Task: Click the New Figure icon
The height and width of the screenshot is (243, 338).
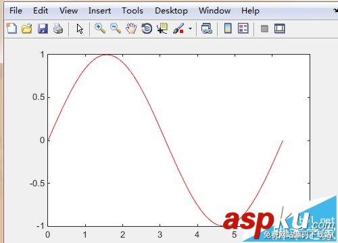Action: 11,28
